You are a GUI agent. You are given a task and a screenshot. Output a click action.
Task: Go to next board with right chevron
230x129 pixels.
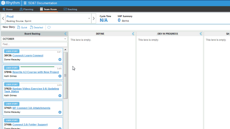[x=94, y=18]
